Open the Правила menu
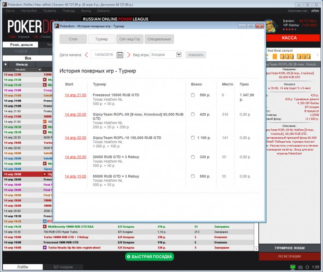Viewport: 323px width, 272px height. (49, 11)
